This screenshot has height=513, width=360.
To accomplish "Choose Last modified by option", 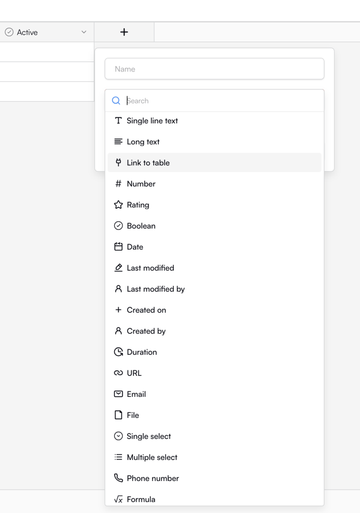I will point(215,289).
